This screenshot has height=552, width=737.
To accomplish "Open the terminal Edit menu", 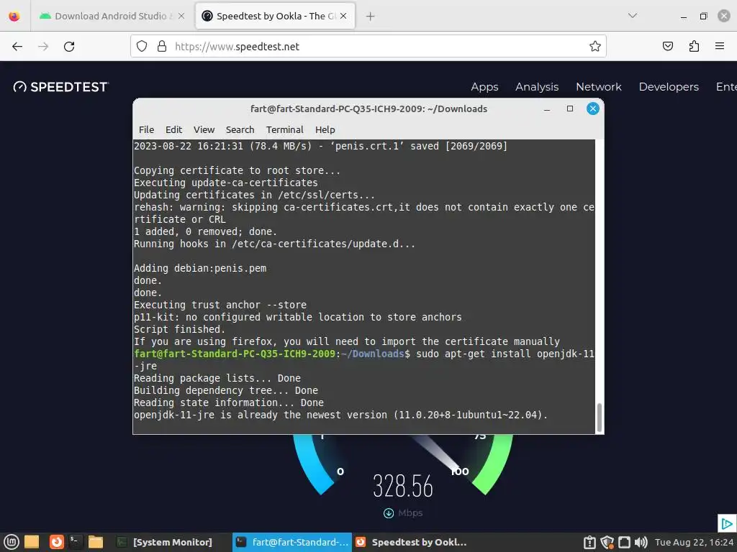I will [173, 129].
